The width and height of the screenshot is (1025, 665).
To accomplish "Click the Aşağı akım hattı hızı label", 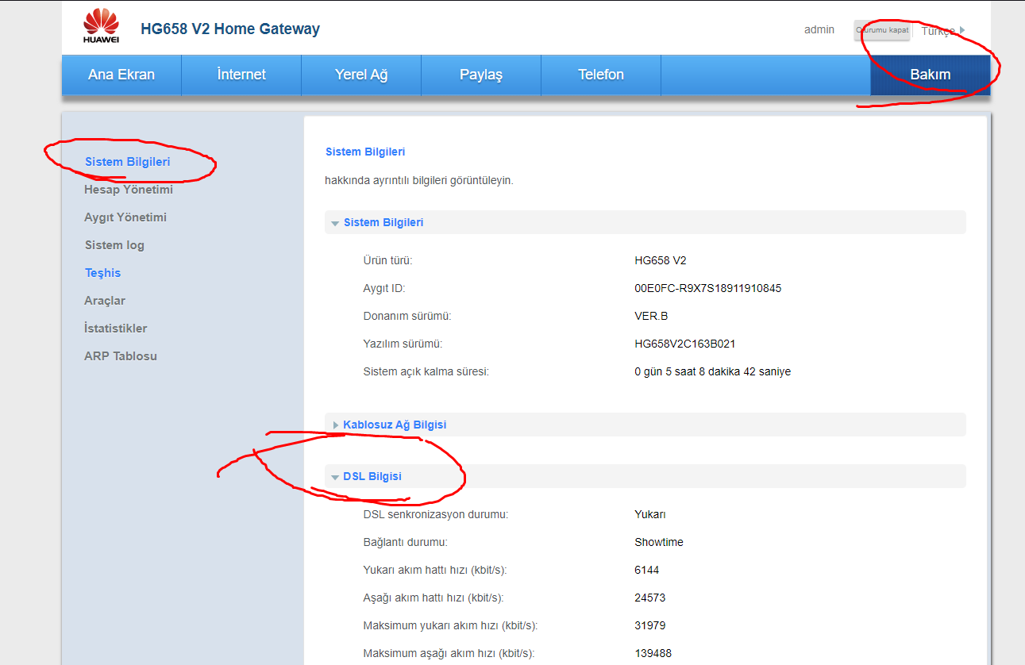I will point(434,598).
